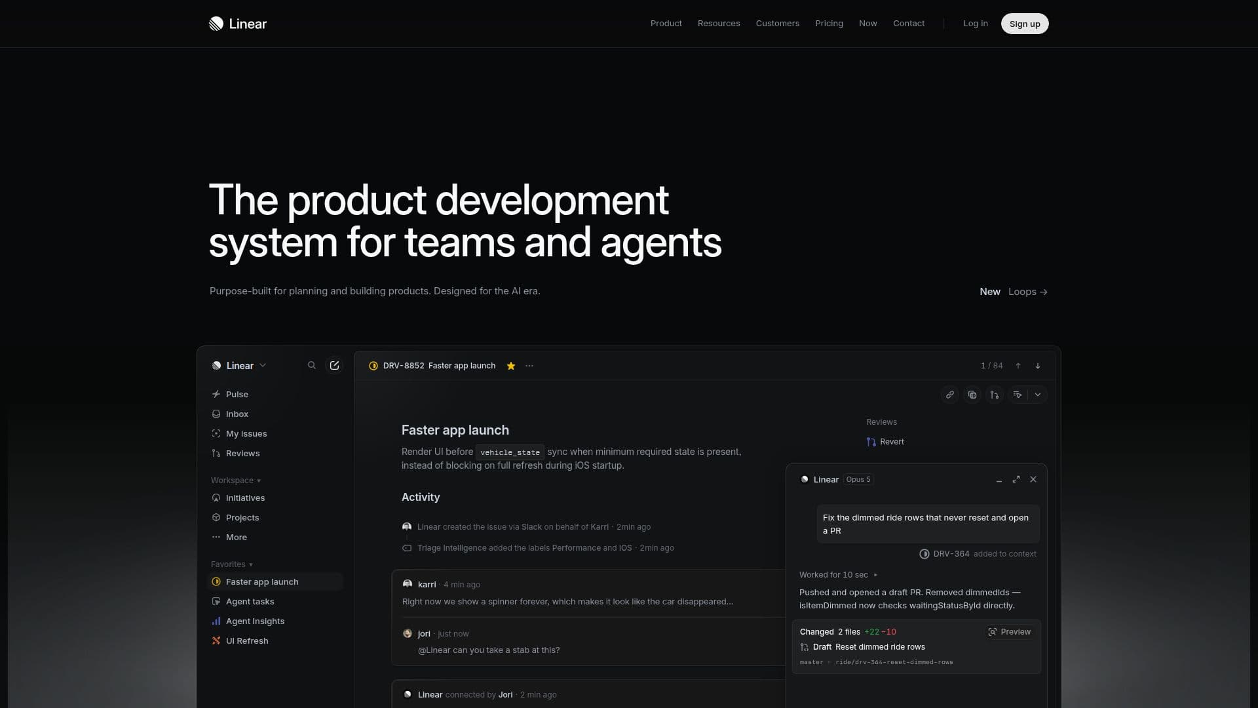Click the Now nav link
The image size is (1258, 708).
[x=867, y=24]
